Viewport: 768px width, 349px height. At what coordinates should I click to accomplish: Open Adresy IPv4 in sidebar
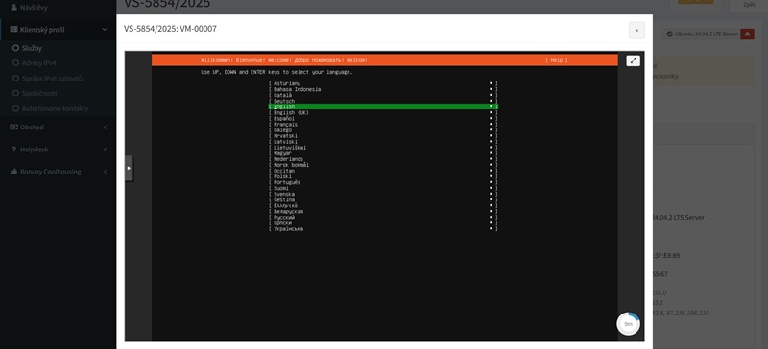(x=38, y=63)
